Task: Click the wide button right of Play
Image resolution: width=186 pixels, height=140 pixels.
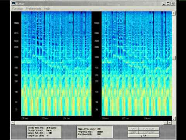Action: pyautogui.click(x=149, y=129)
